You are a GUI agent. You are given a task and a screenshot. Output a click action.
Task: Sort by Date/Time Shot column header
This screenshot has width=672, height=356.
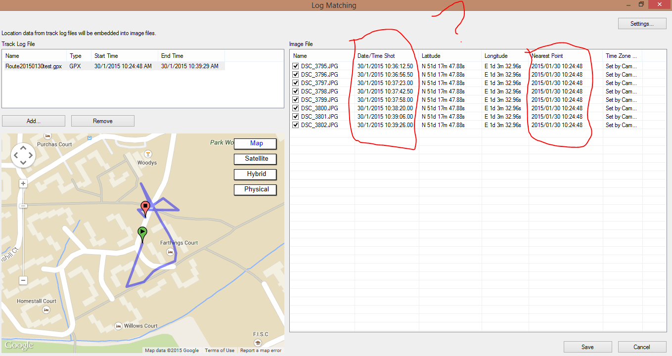click(x=376, y=56)
